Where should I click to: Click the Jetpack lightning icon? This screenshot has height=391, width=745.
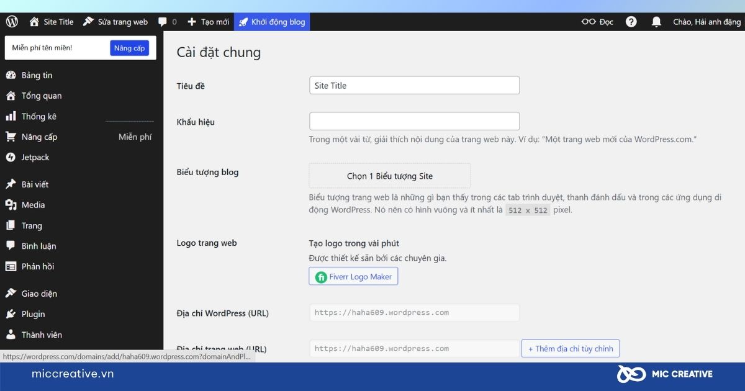11,157
